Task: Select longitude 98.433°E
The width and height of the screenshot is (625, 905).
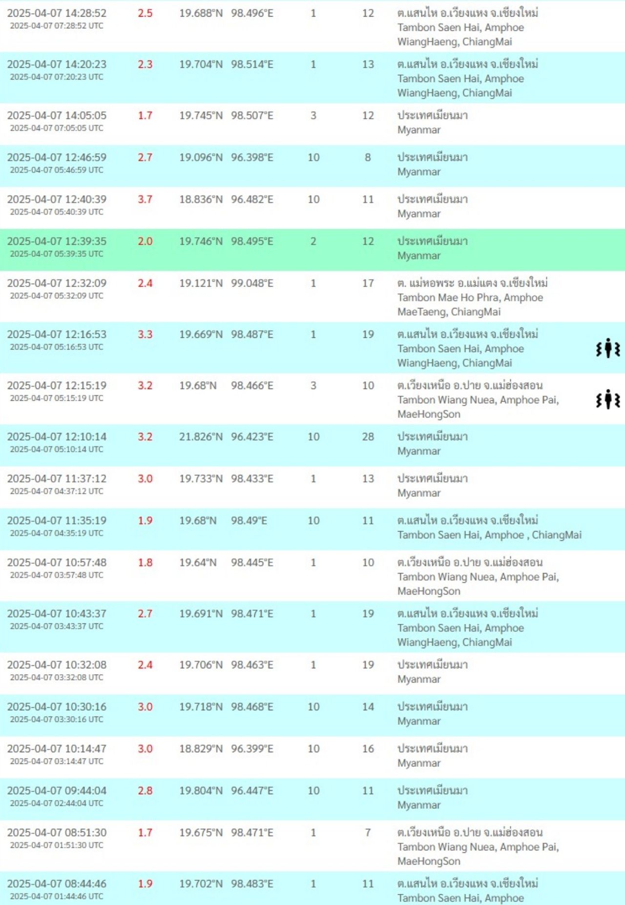Action: point(252,479)
